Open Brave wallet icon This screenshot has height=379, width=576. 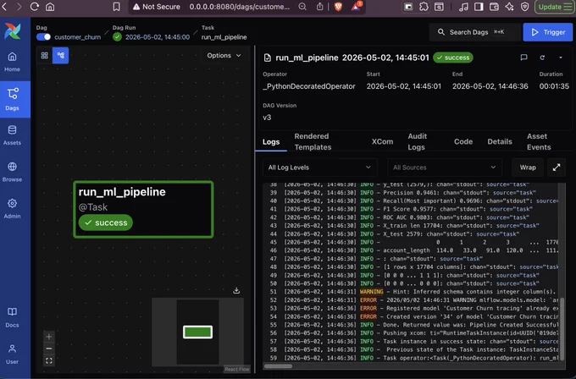coord(494,7)
